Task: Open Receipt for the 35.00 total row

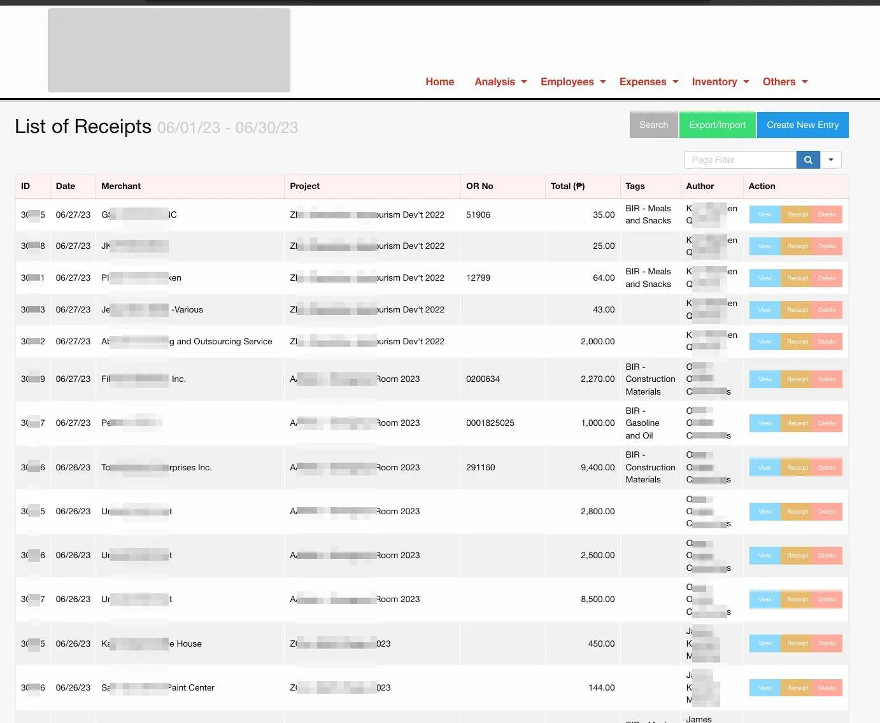Action: pyautogui.click(x=797, y=214)
